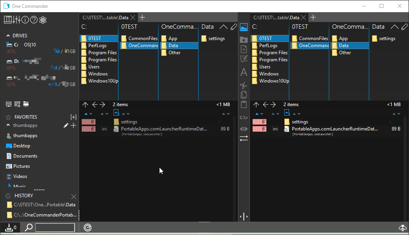Click the cloud icon in the status bar
Viewport: 409px width, 235px height.
403,228
